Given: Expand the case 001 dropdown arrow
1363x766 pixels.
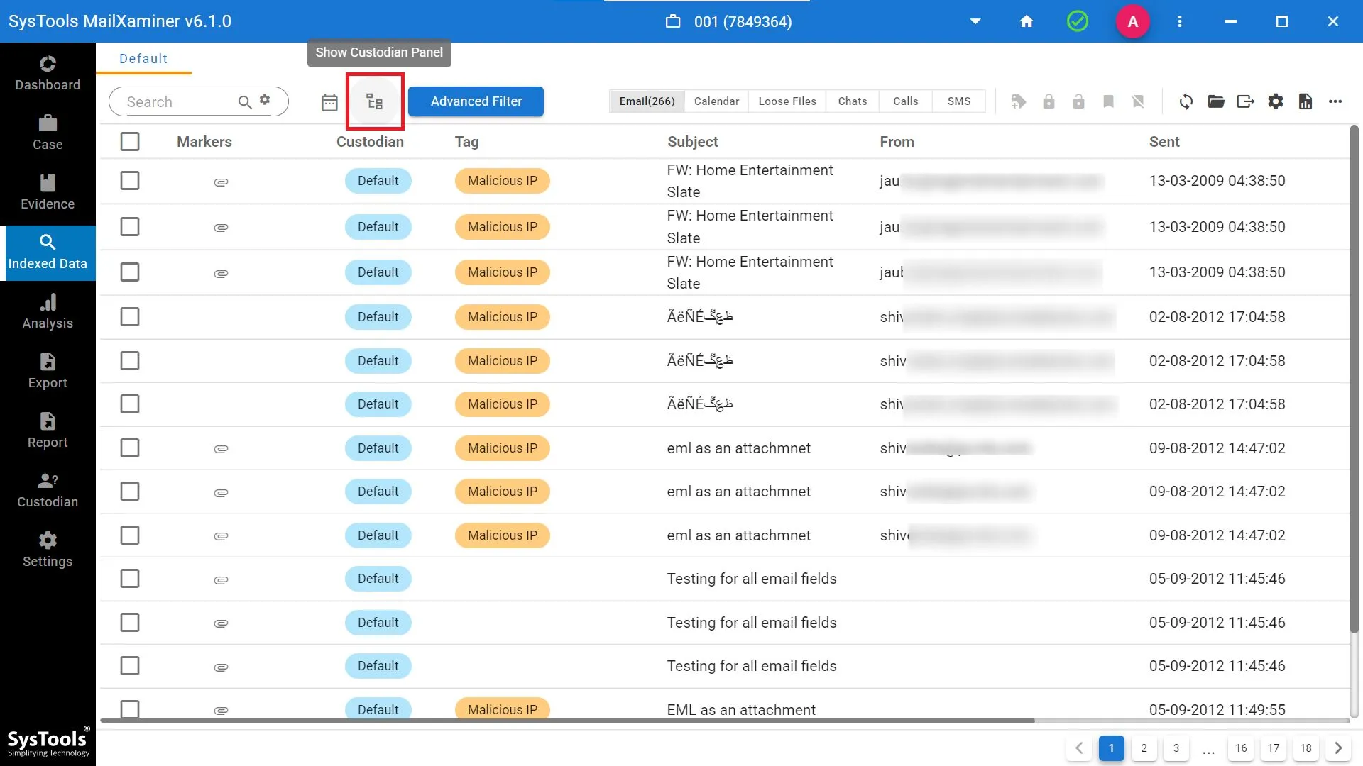Looking at the screenshot, I should pos(975,21).
